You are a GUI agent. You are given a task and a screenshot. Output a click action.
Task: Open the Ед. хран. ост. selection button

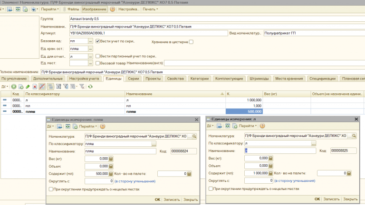coord(91,49)
